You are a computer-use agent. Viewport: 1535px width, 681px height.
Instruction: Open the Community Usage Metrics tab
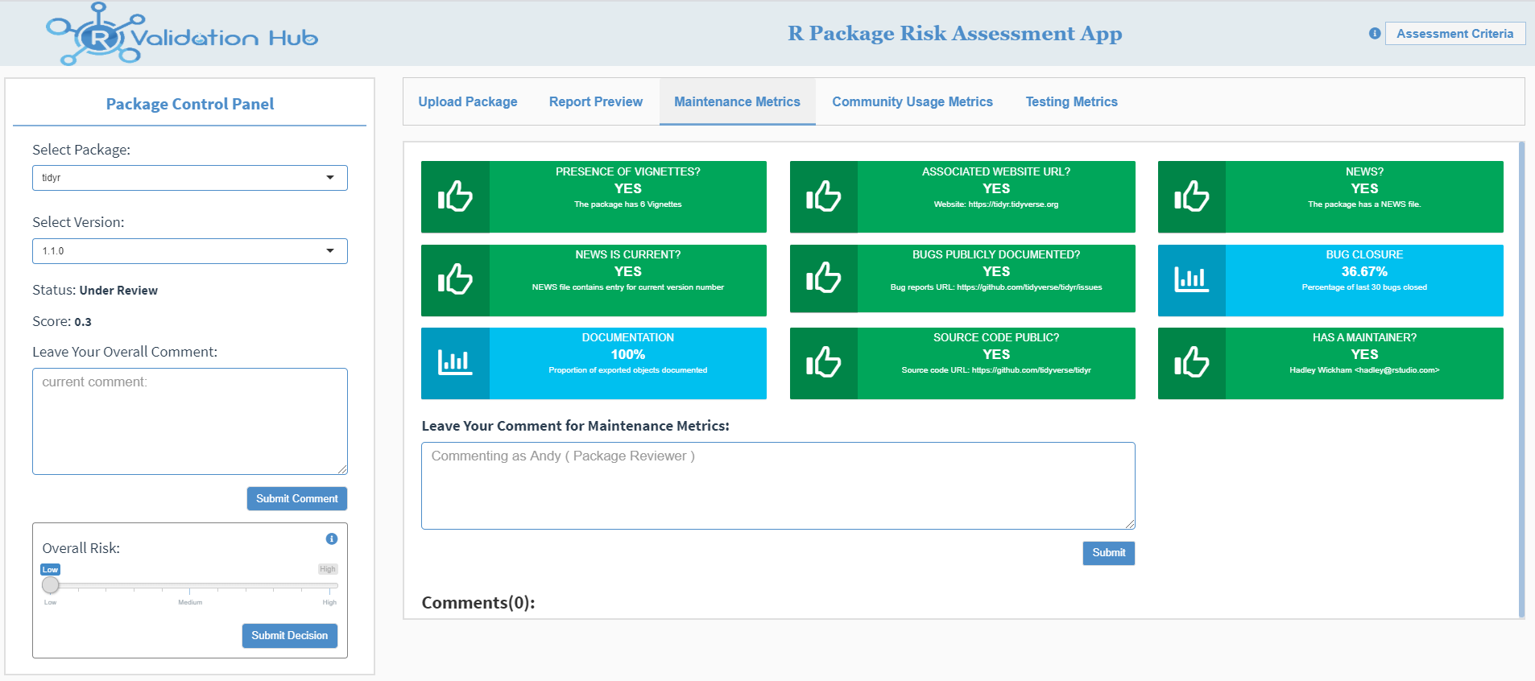click(912, 101)
